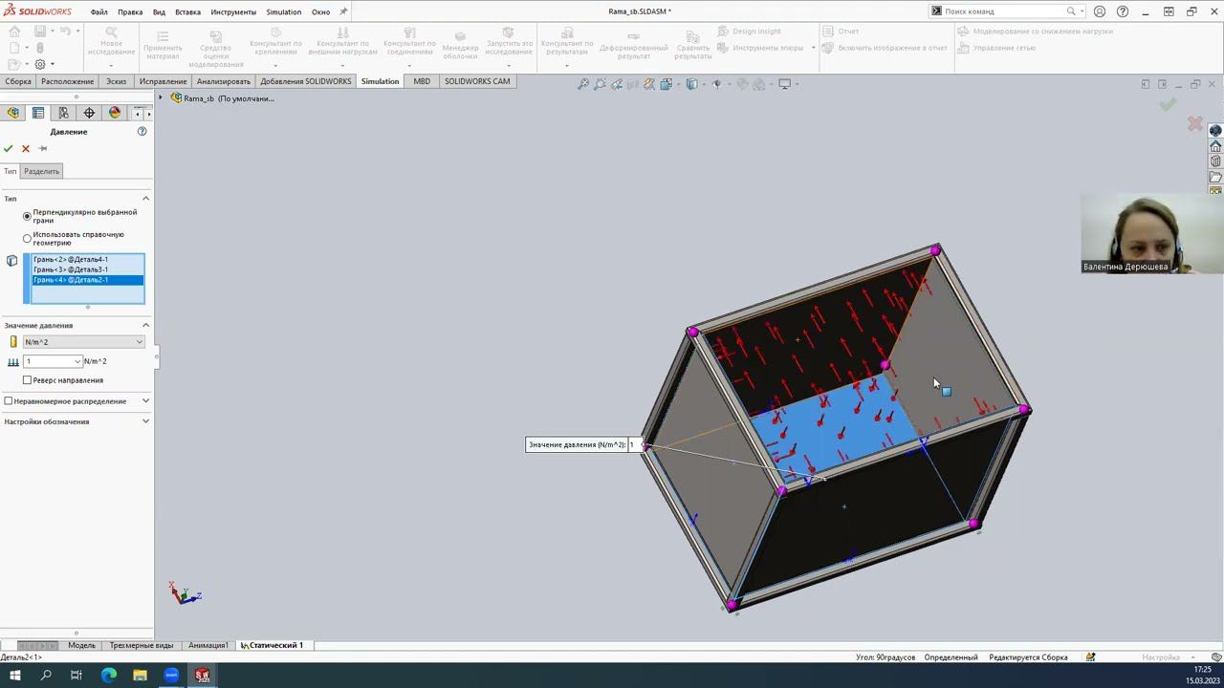1224x688 pixels.
Task: Confirm pressure settings with green checkmark
Action: 9,148
